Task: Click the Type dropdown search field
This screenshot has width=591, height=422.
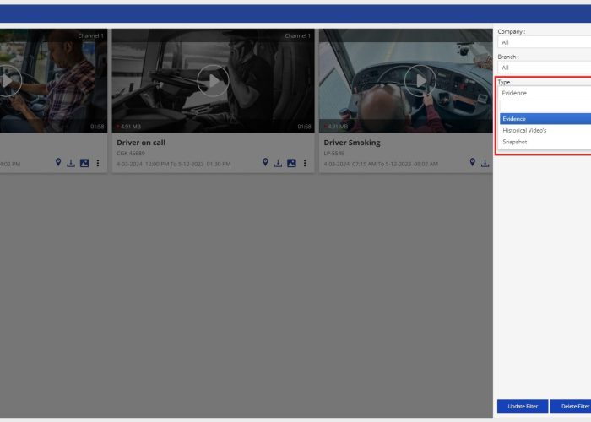Action: (545, 106)
